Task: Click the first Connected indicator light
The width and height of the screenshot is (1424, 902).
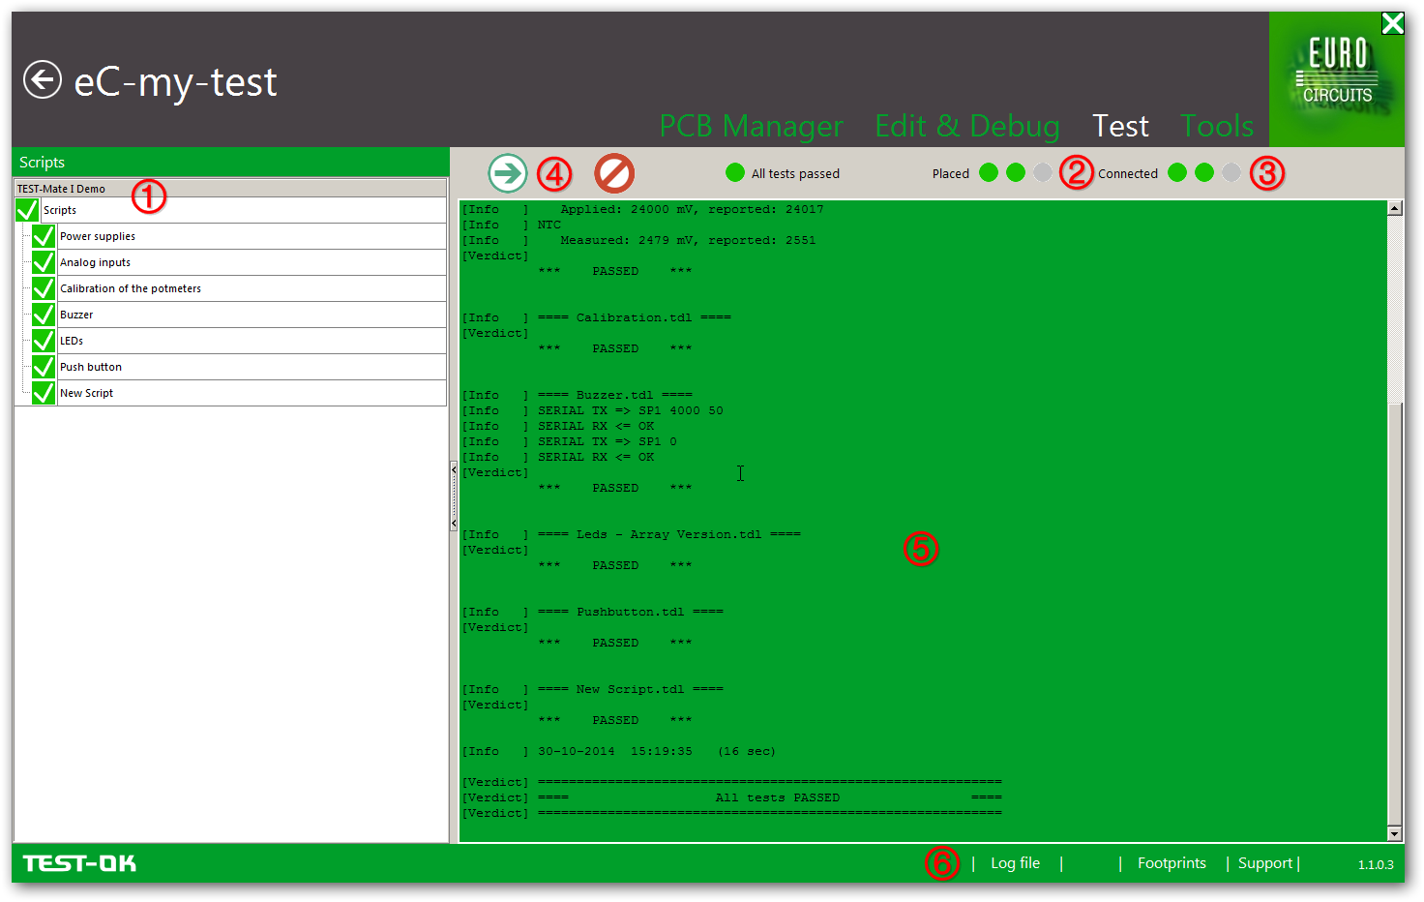Action: tap(1177, 172)
